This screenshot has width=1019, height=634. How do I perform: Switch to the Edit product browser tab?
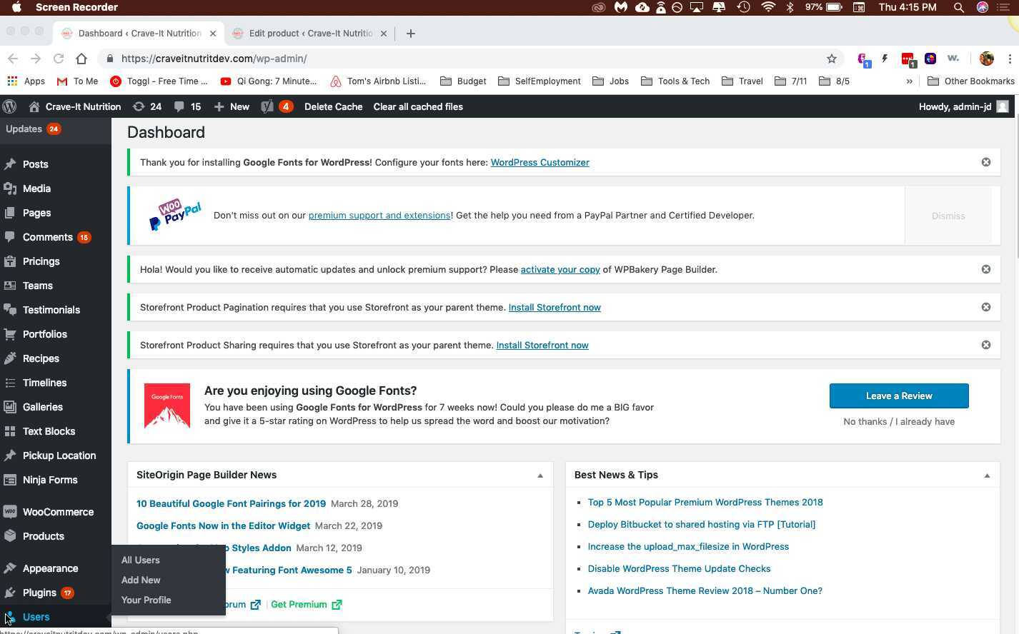[x=311, y=34]
